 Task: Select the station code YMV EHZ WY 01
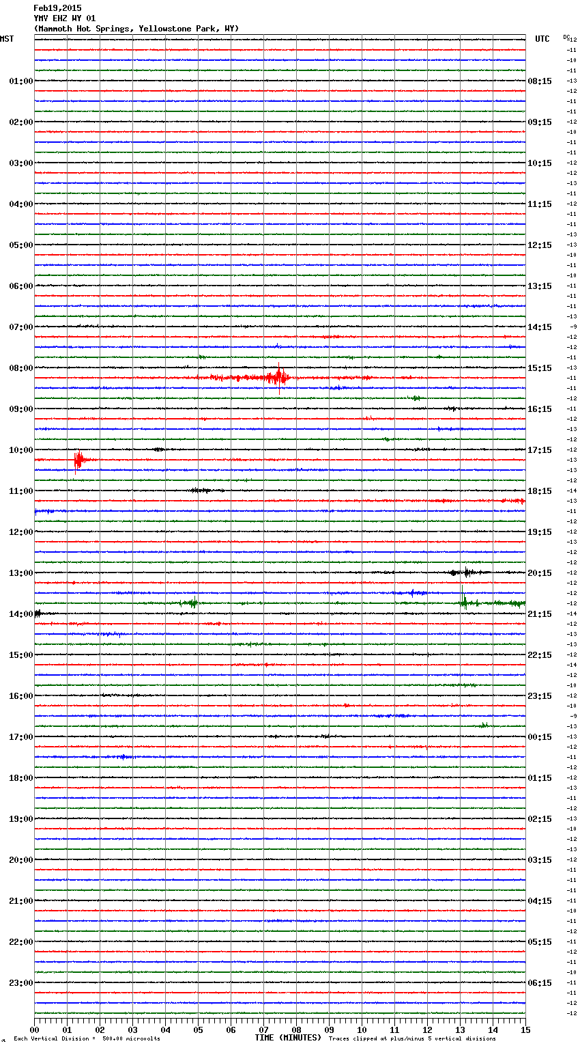pyautogui.click(x=65, y=18)
